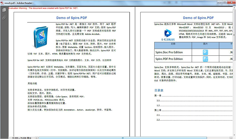Click the line '支持多种语言，支持字体格式'

[x=52, y=90]
